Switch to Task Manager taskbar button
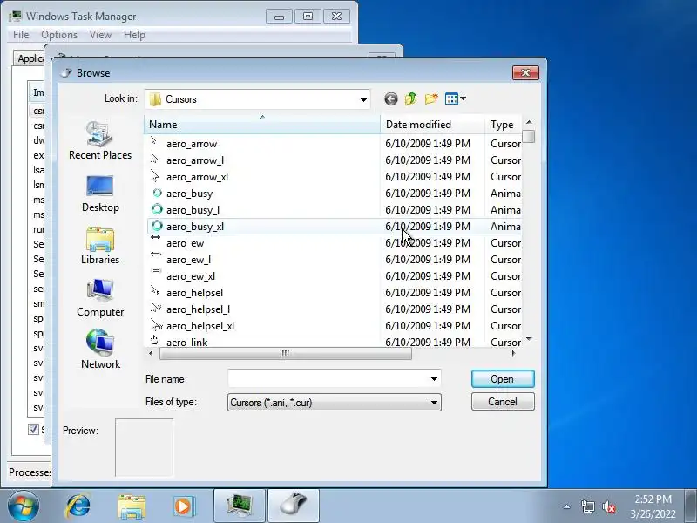The width and height of the screenshot is (697, 523). coord(240,506)
